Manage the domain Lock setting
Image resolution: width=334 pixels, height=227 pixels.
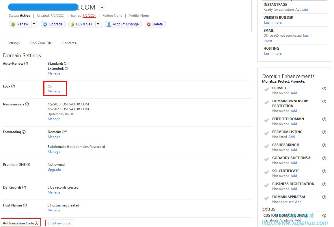coord(54,91)
